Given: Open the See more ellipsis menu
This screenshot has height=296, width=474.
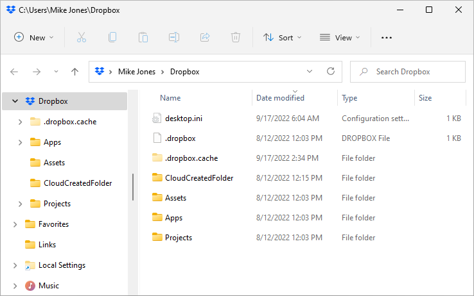Looking at the screenshot, I should [386, 38].
